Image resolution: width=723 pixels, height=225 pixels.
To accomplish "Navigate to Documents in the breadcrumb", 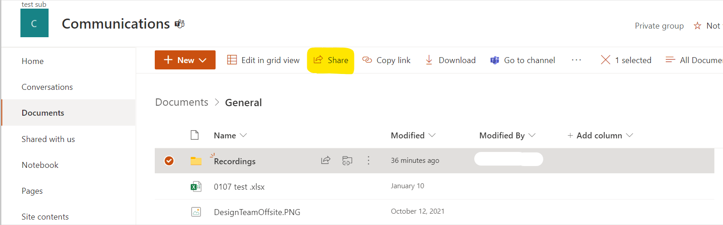I will click(x=182, y=103).
